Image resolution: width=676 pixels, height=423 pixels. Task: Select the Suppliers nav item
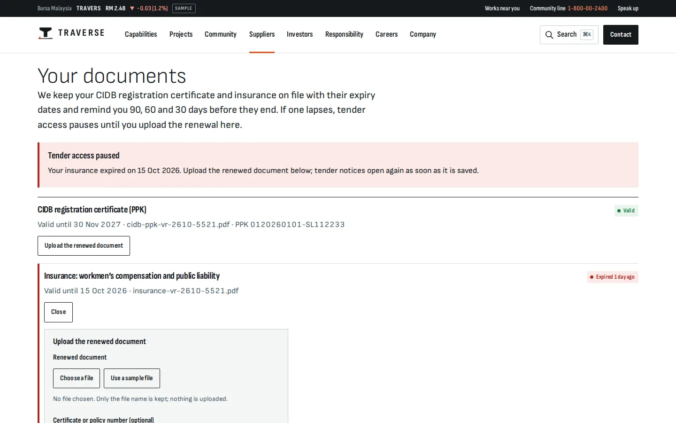(262, 34)
